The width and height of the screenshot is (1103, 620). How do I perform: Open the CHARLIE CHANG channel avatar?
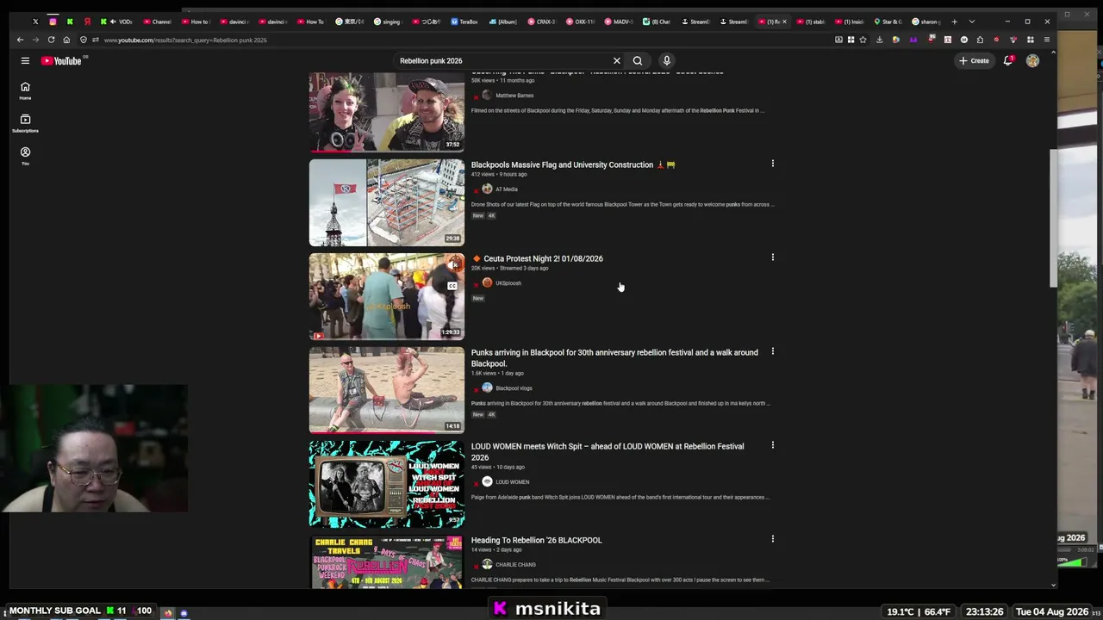tap(487, 565)
